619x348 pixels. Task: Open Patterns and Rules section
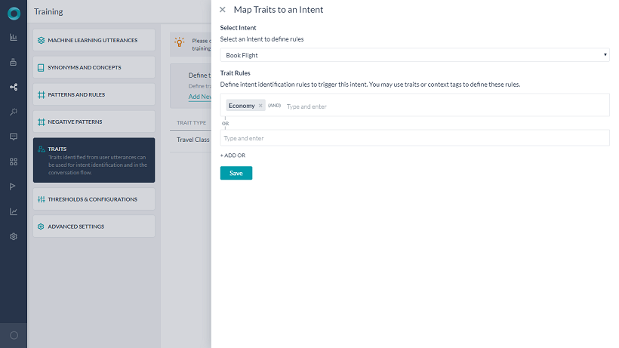(94, 94)
